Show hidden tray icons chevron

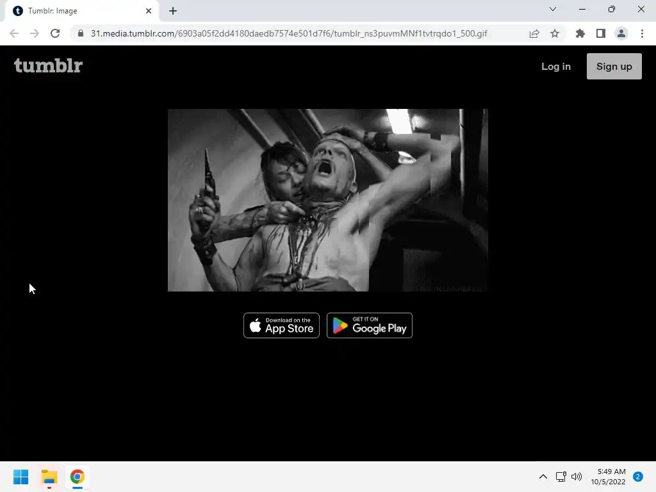pos(543,477)
